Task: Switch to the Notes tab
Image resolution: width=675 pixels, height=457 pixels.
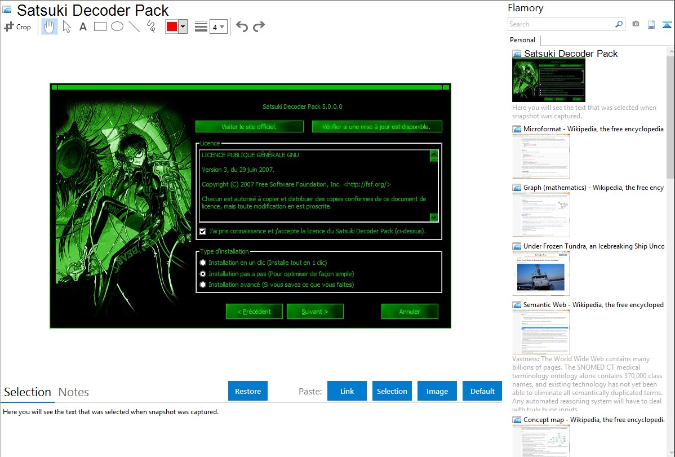Action: click(x=74, y=392)
